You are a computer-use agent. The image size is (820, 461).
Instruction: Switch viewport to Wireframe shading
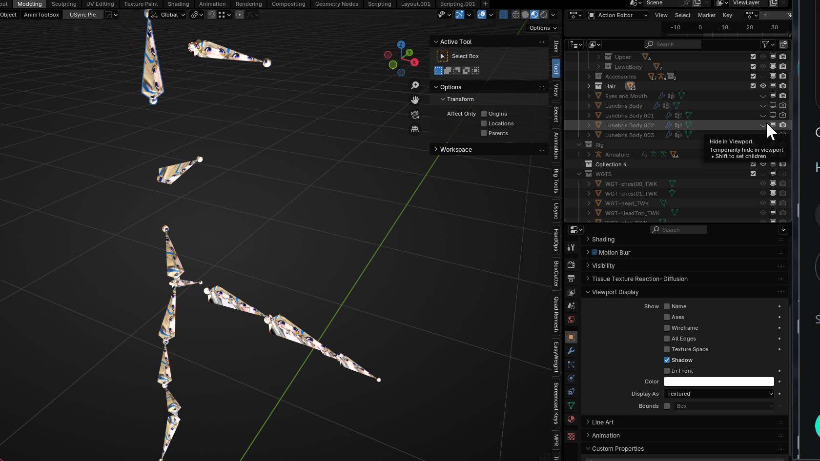(x=516, y=15)
